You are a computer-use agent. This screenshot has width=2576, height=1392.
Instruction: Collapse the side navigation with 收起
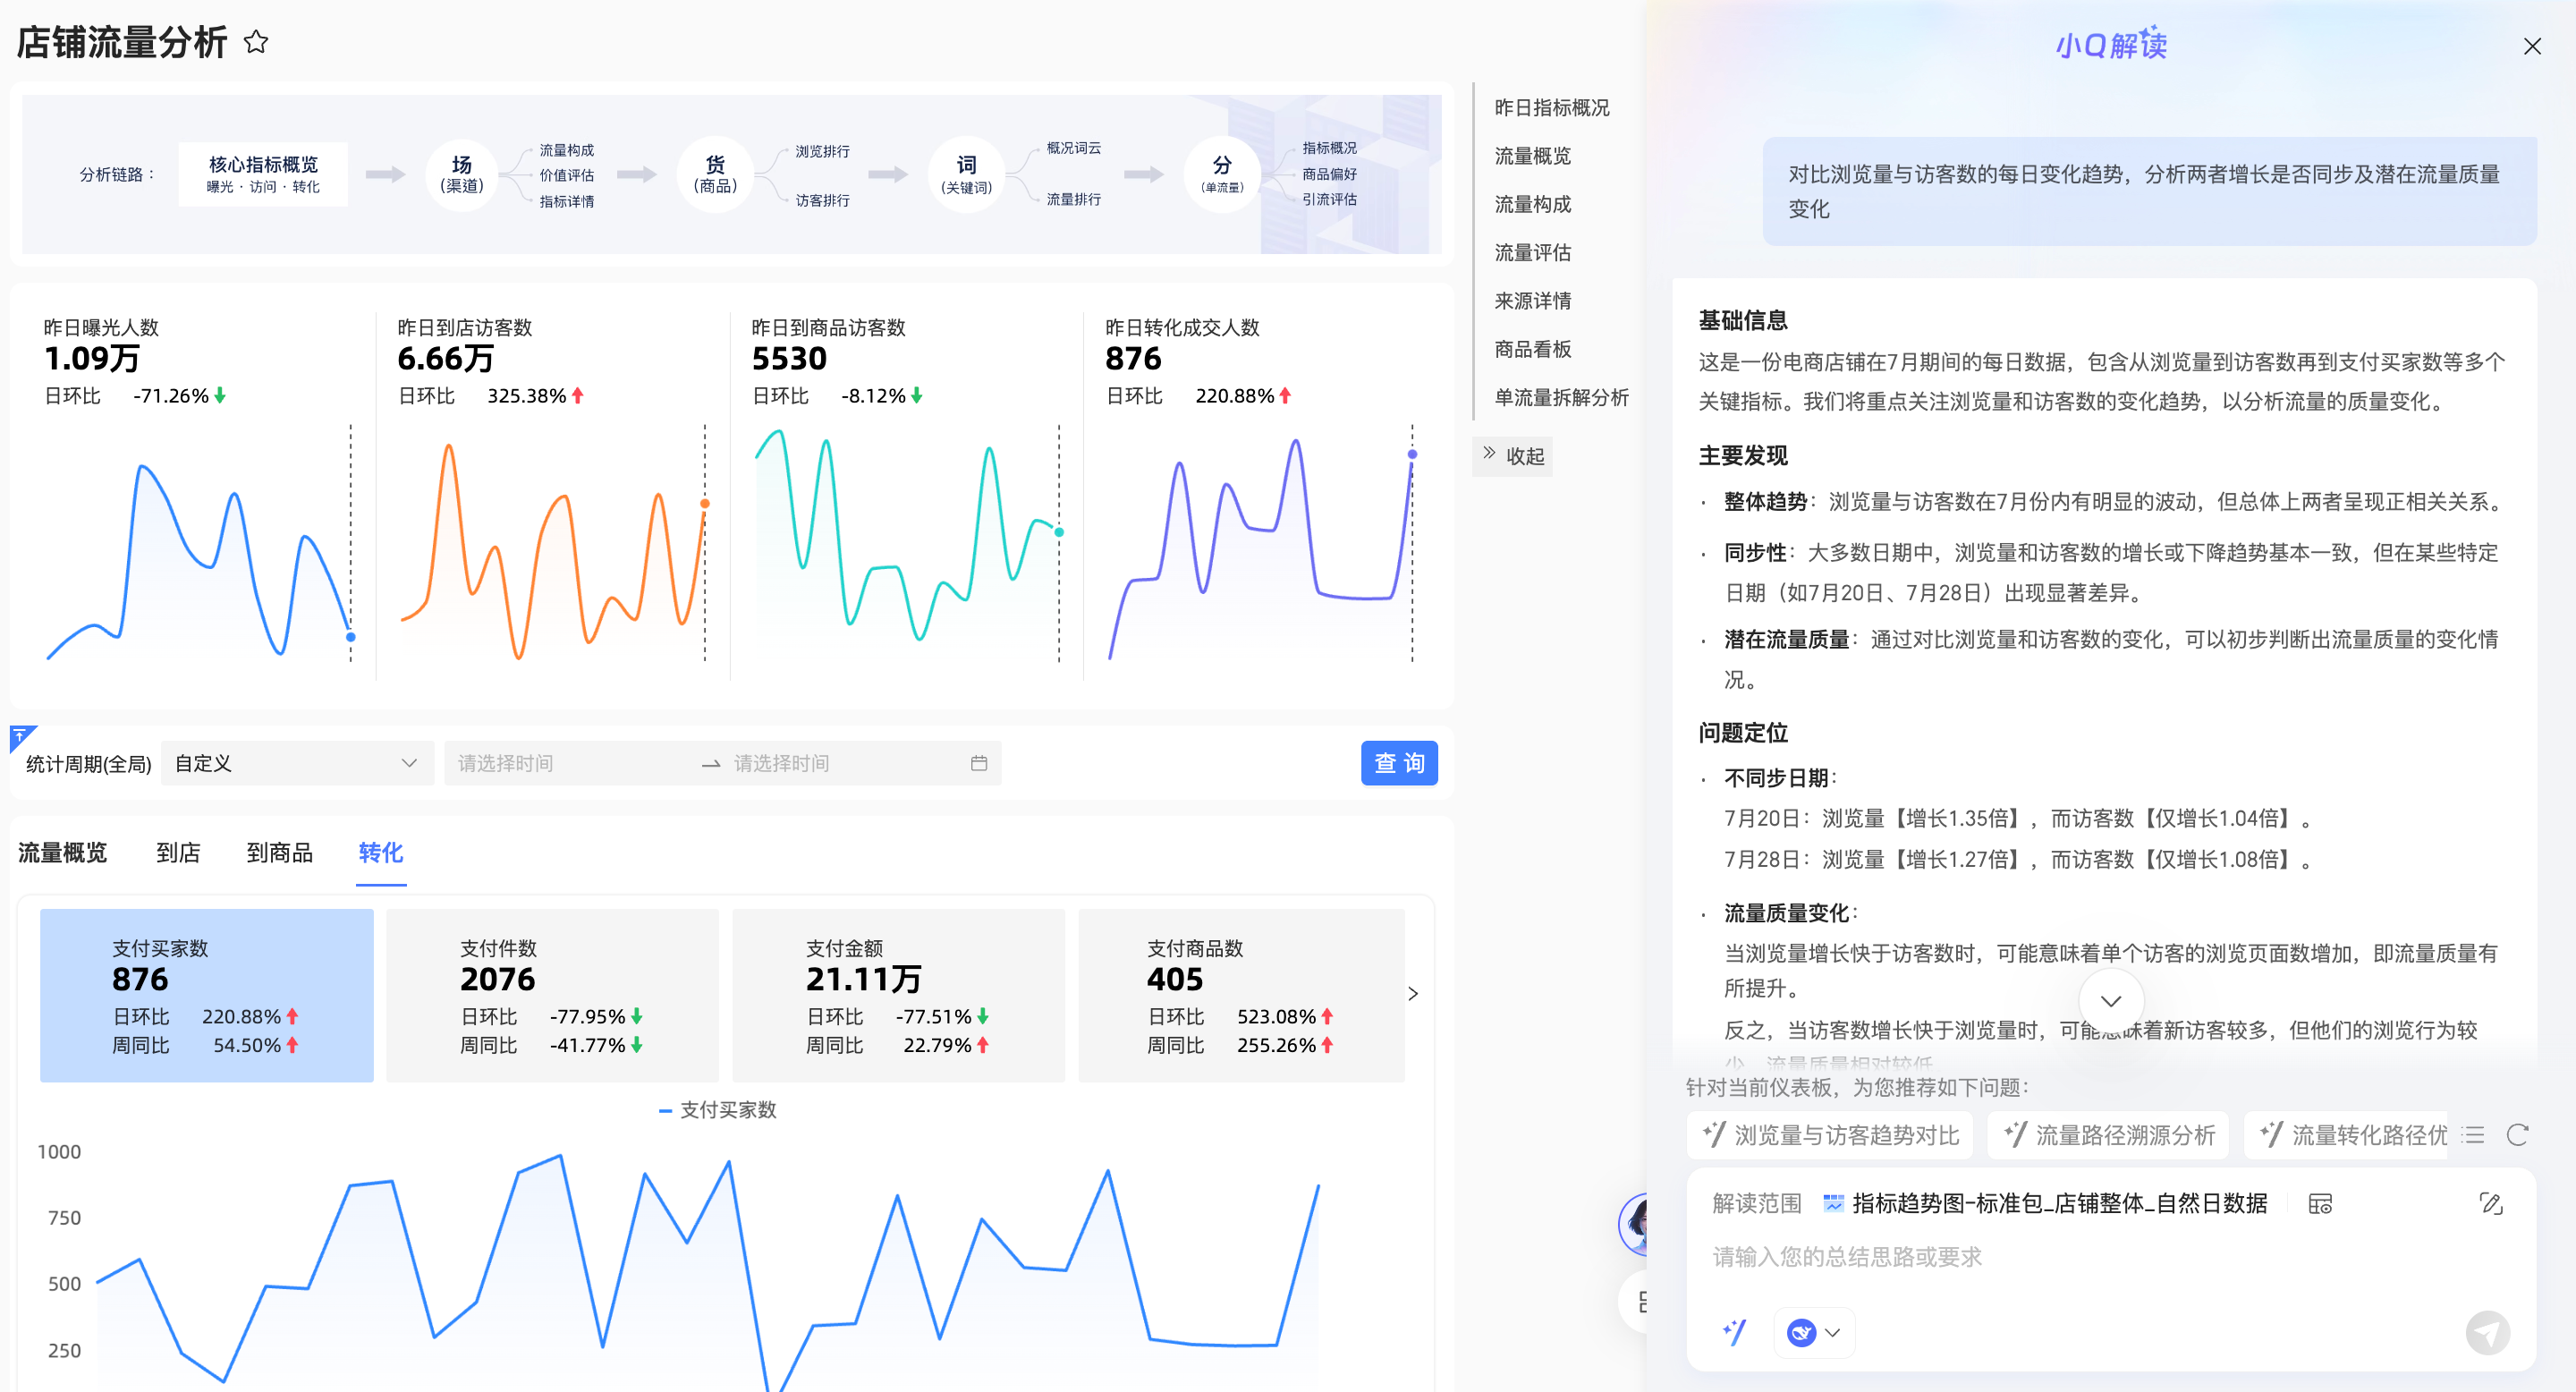pyautogui.click(x=1513, y=456)
